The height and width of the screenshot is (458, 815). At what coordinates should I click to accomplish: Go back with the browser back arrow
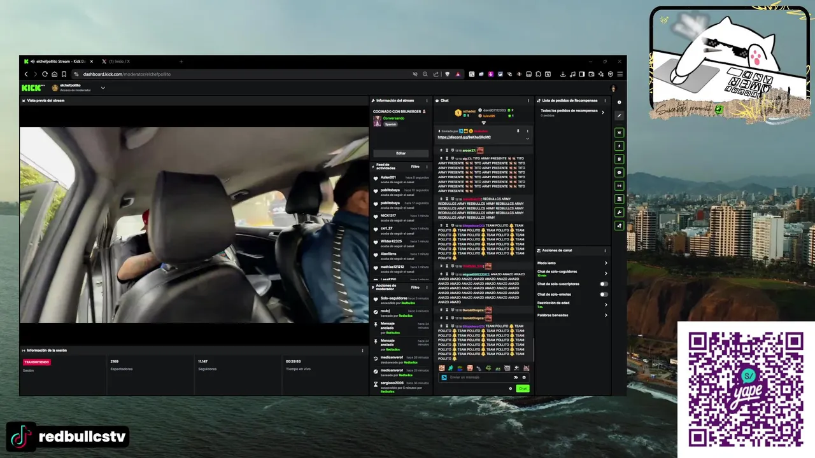coord(26,74)
